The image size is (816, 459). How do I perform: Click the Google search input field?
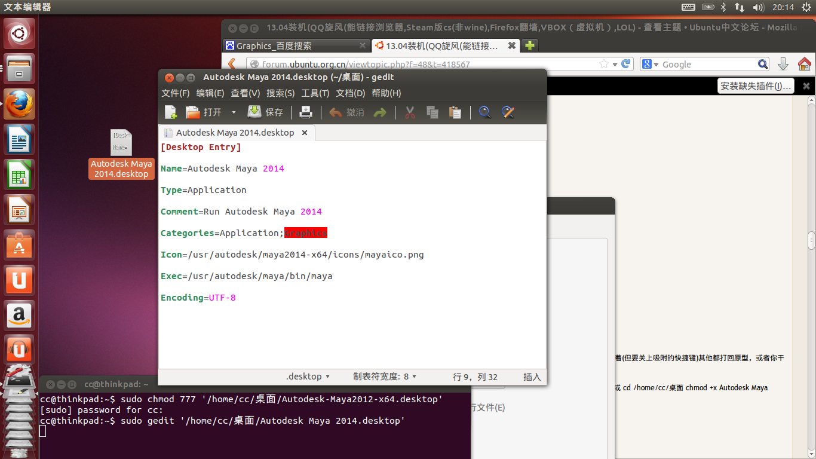tap(708, 64)
